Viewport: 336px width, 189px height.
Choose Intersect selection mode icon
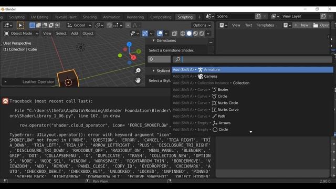pos(57,25)
